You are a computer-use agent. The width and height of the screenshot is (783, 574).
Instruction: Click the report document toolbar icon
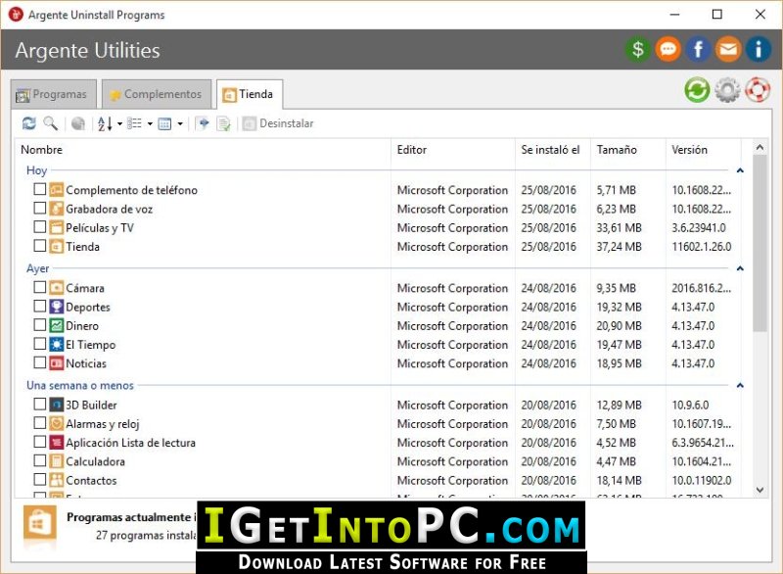point(224,123)
